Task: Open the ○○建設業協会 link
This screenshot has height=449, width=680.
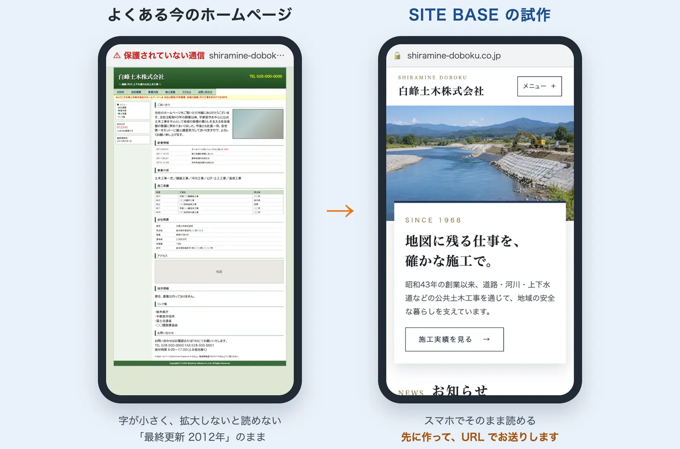Action: pyautogui.click(x=167, y=325)
